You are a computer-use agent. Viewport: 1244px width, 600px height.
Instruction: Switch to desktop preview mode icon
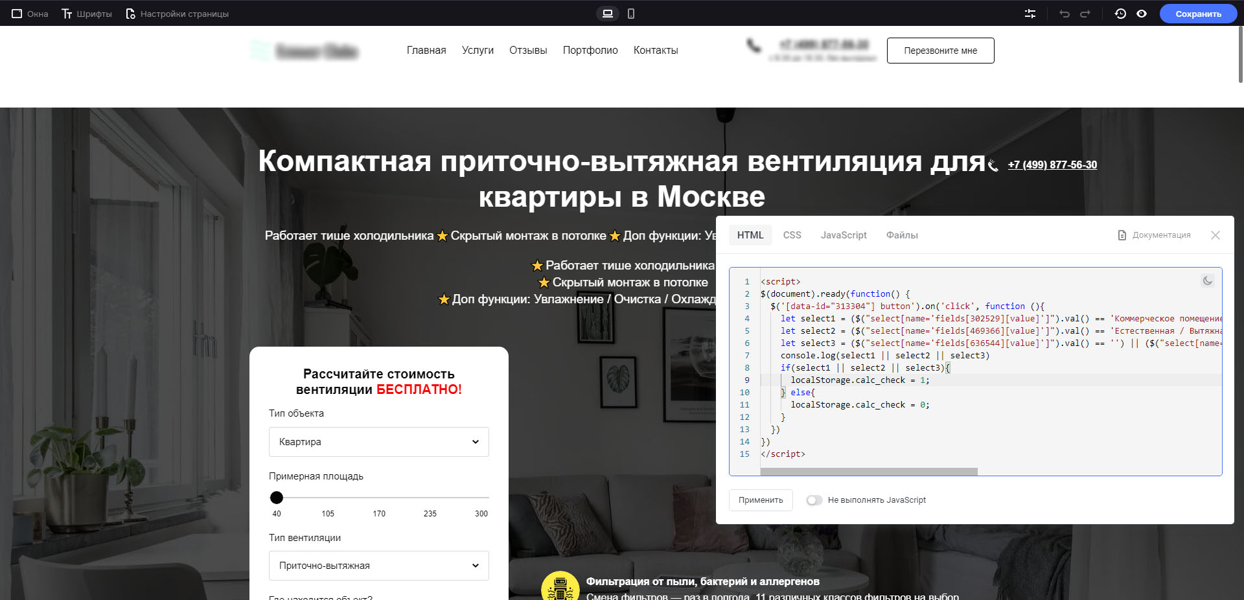[x=607, y=14]
